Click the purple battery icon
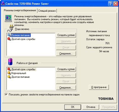 pos(10,62)
